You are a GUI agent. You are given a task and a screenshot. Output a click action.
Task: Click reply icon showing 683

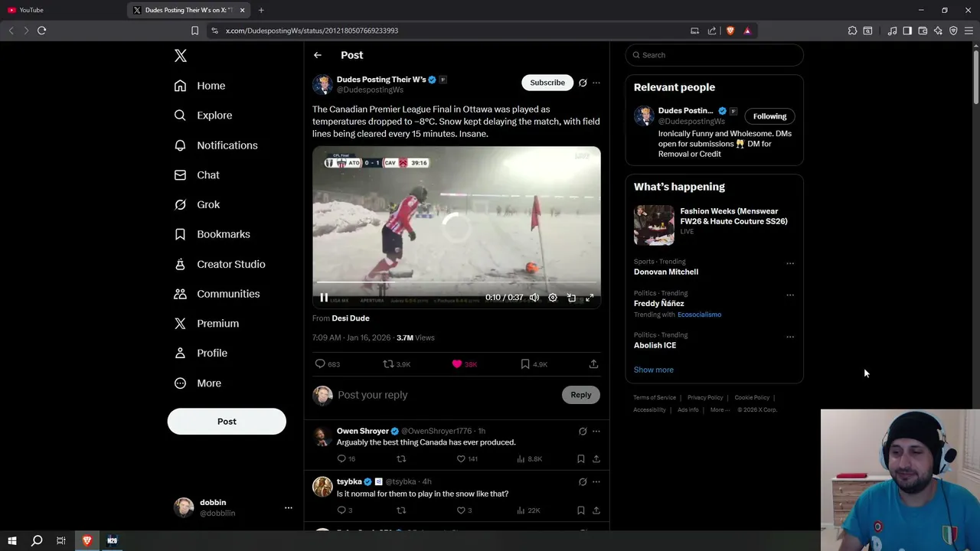click(x=327, y=364)
